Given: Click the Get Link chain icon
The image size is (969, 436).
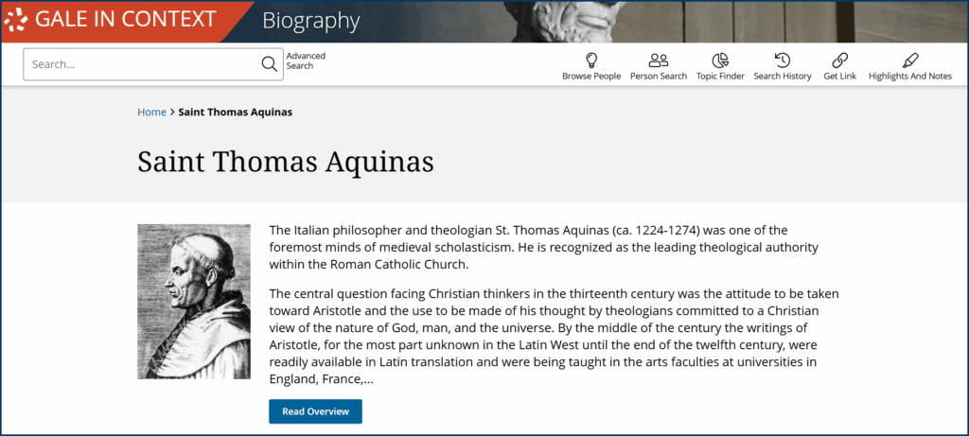Looking at the screenshot, I should pos(839,61).
